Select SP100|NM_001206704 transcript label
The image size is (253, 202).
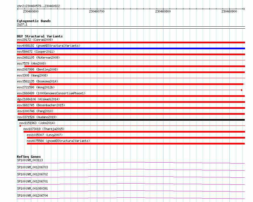pos(32,195)
